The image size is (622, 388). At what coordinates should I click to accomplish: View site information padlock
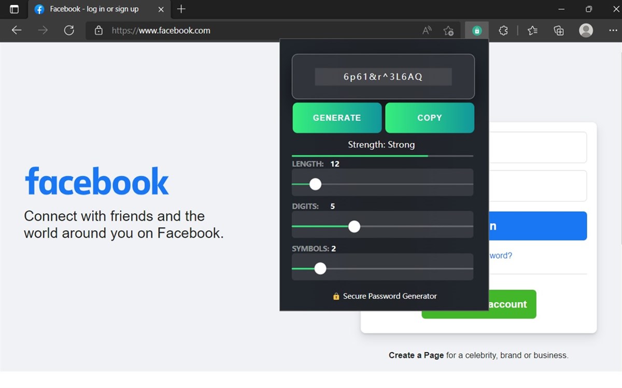(x=98, y=31)
